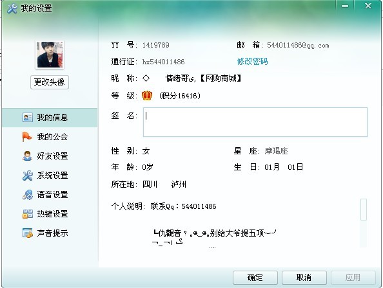Click the 修改密码 link
This screenshot has height=288, width=383.
click(x=252, y=61)
